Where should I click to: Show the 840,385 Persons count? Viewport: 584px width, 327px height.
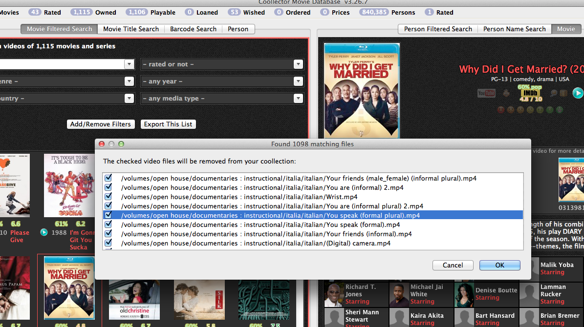387,12
